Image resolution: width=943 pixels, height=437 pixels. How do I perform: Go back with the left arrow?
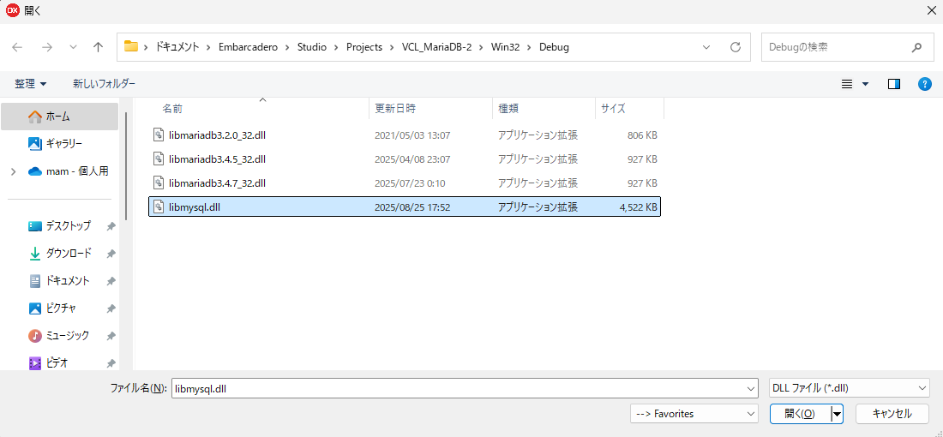17,47
